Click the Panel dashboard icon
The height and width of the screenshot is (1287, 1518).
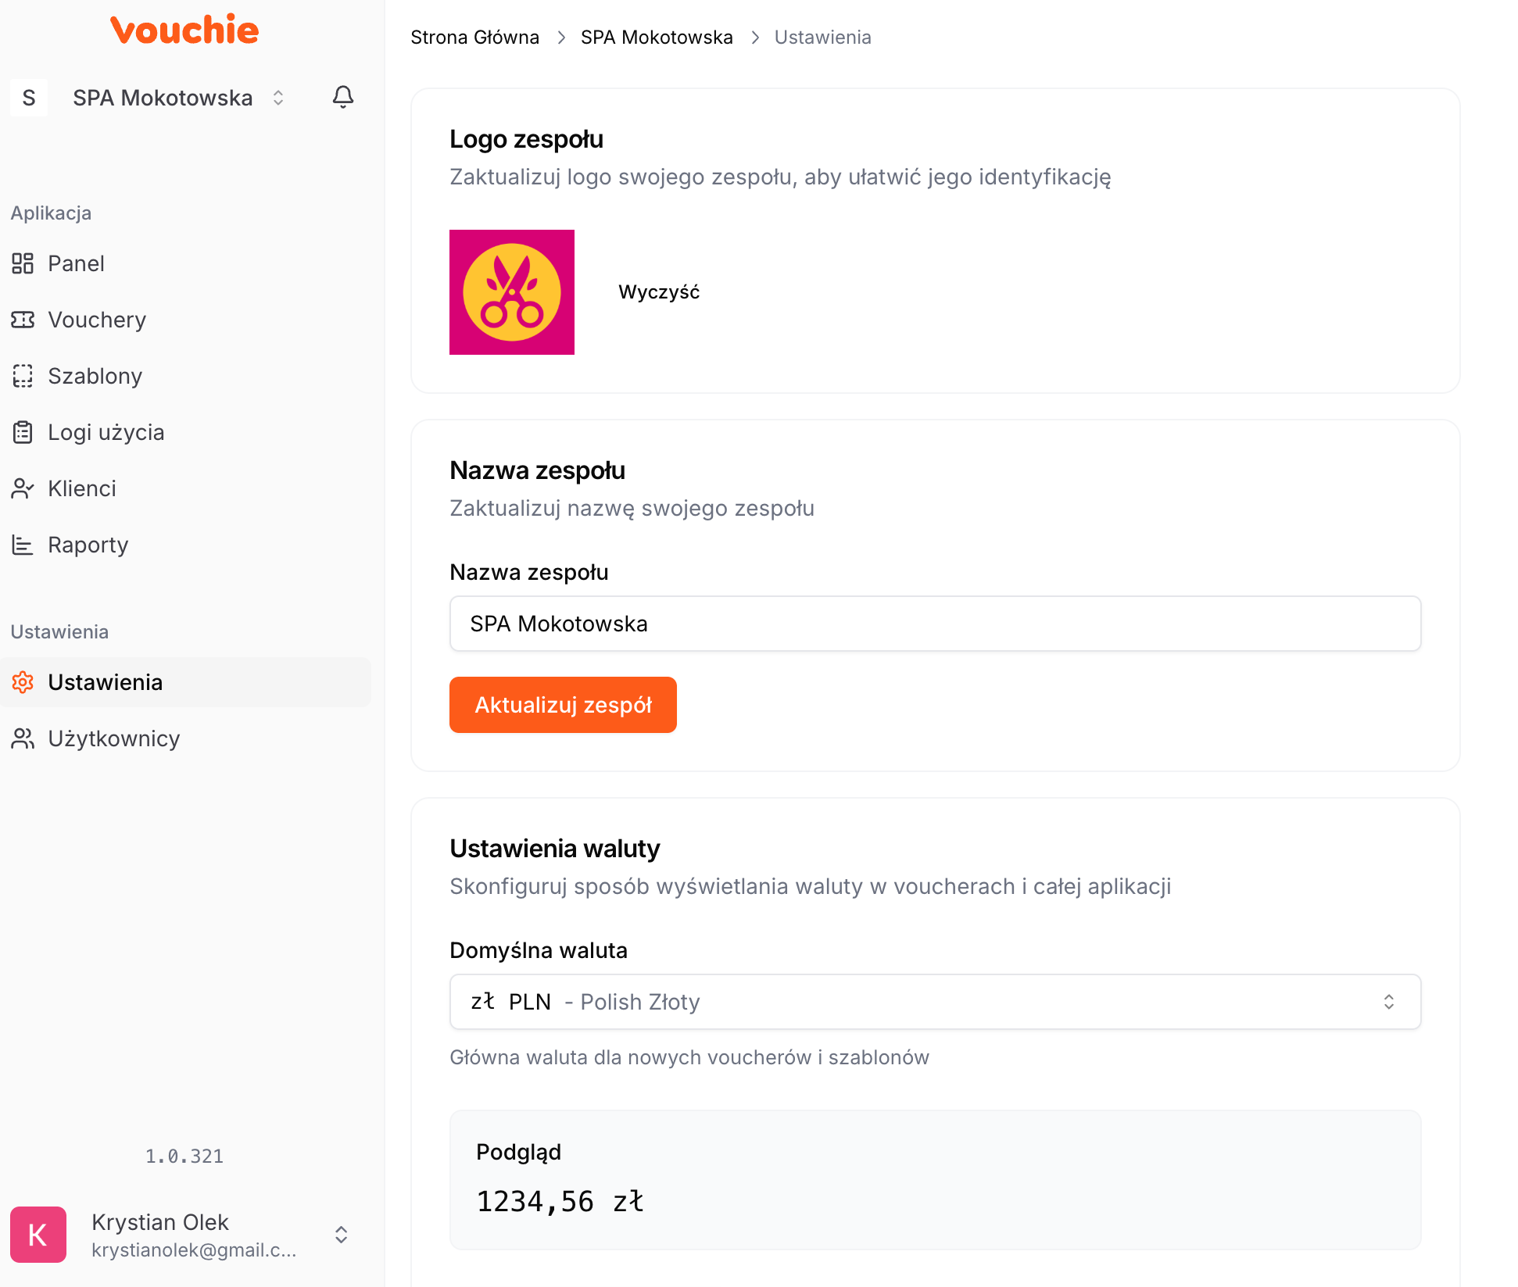point(23,263)
